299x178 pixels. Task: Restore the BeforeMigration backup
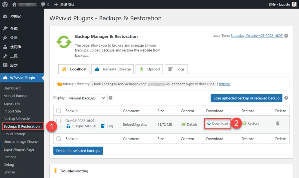pyautogui.click(x=251, y=123)
